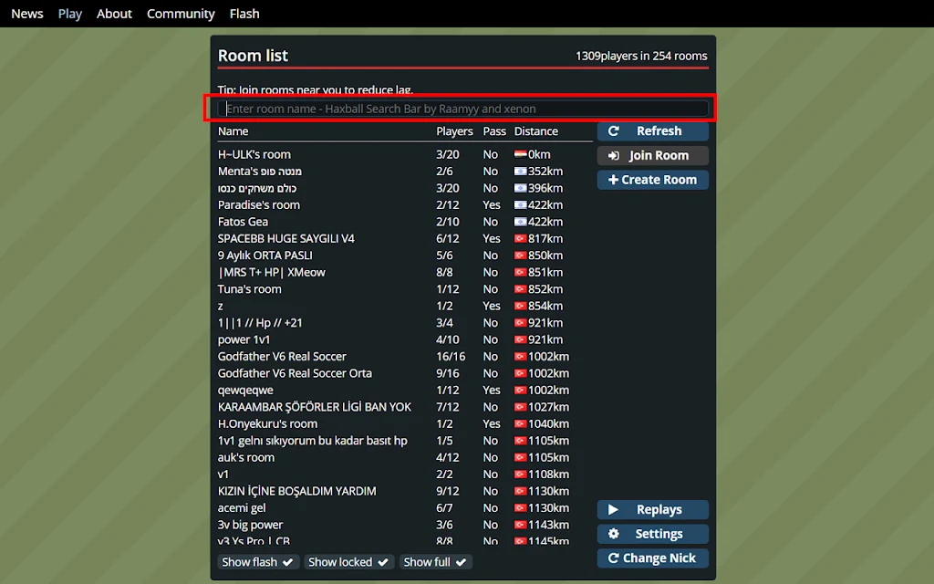This screenshot has width=934, height=584.
Task: Click the Pass column header
Action: click(x=494, y=131)
